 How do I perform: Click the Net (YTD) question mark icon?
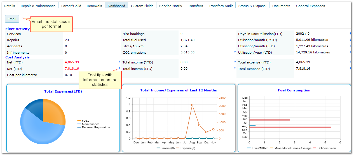(x=119, y=62)
